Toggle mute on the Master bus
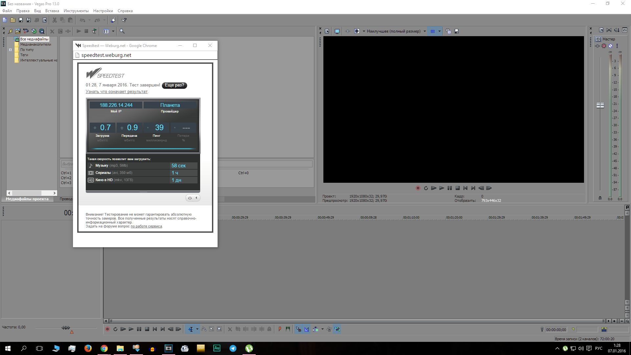The image size is (631, 355). tap(610, 46)
